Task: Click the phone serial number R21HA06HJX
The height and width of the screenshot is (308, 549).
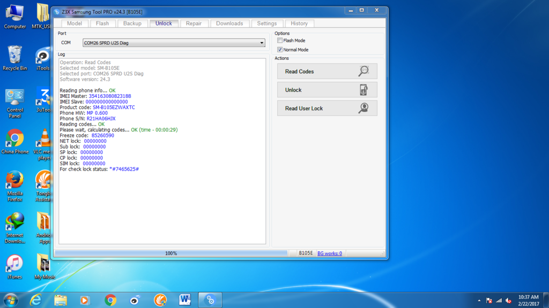Action: tap(101, 118)
